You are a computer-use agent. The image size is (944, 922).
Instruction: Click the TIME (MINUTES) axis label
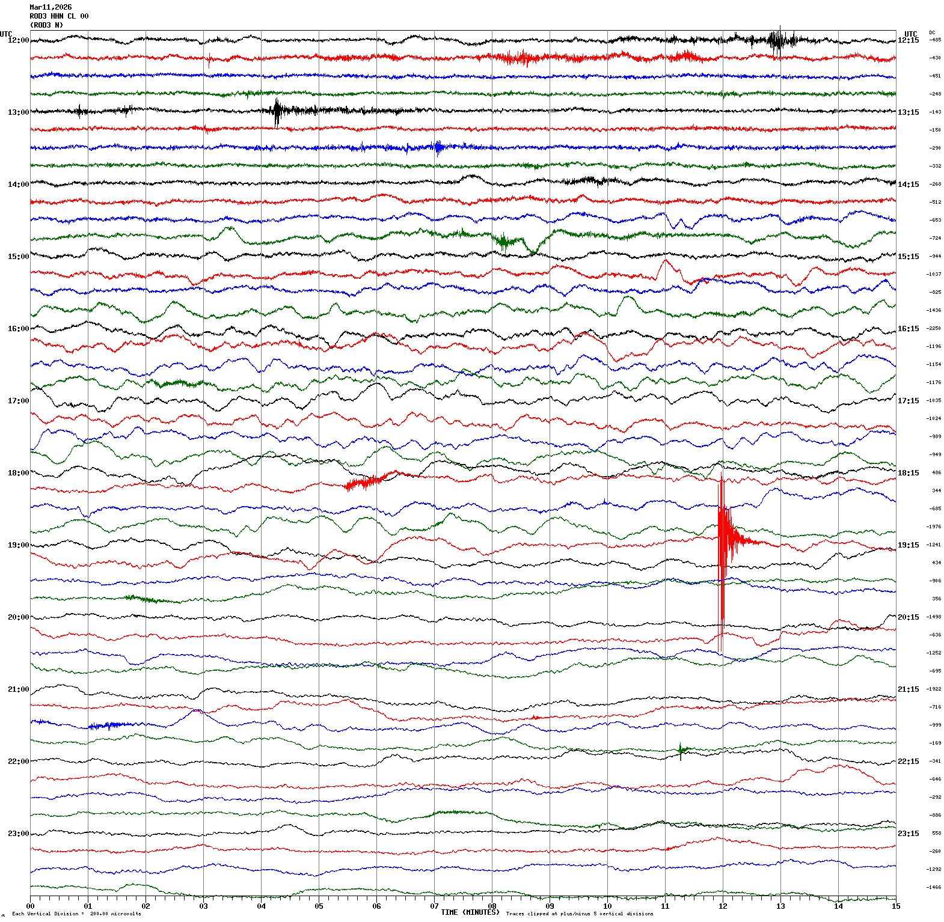coord(470,912)
